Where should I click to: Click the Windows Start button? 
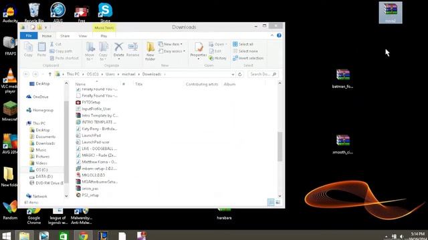tap(7, 235)
